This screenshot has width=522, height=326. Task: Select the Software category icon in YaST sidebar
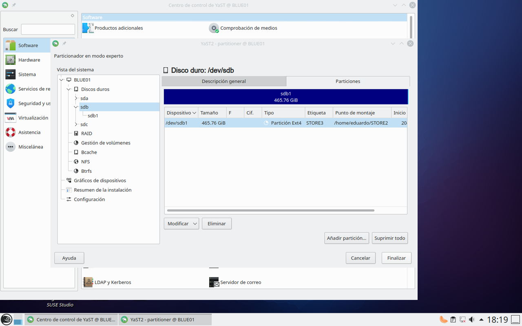pyautogui.click(x=10, y=45)
